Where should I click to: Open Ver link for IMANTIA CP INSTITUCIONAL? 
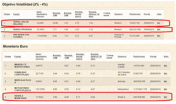point(166,66)
